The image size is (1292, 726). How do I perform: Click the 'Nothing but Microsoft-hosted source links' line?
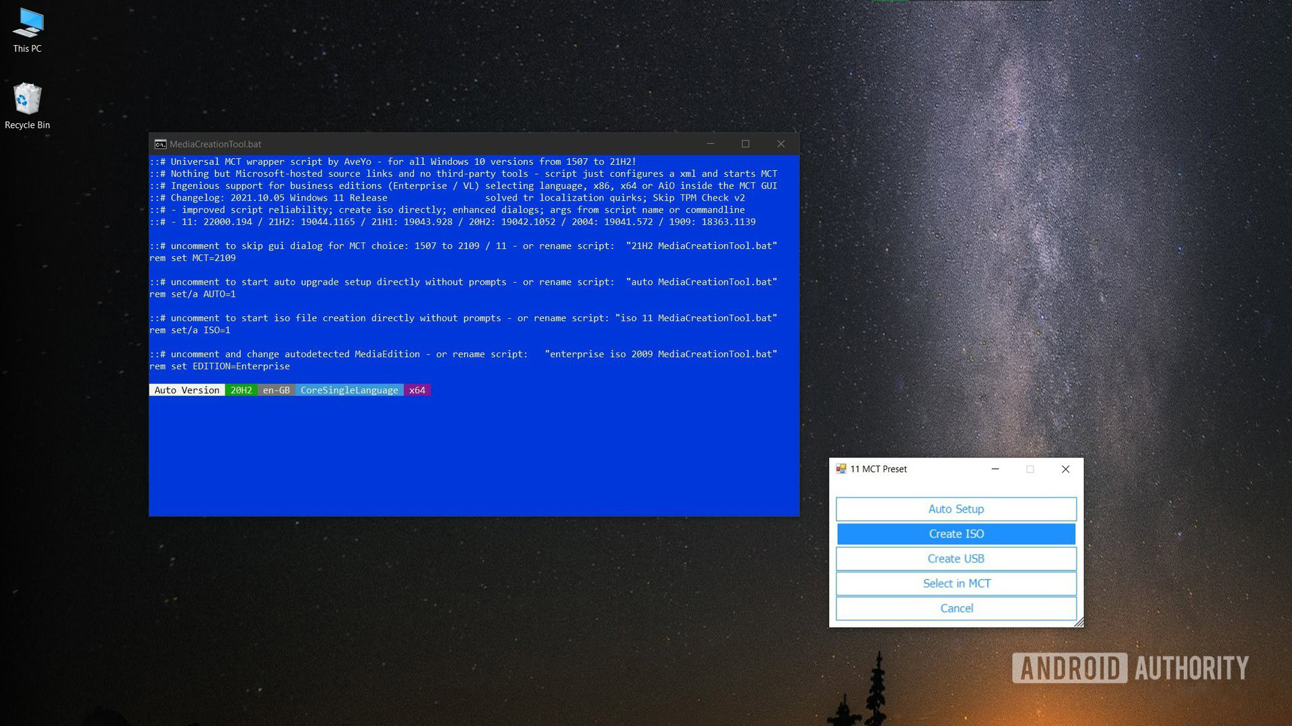[x=464, y=174]
